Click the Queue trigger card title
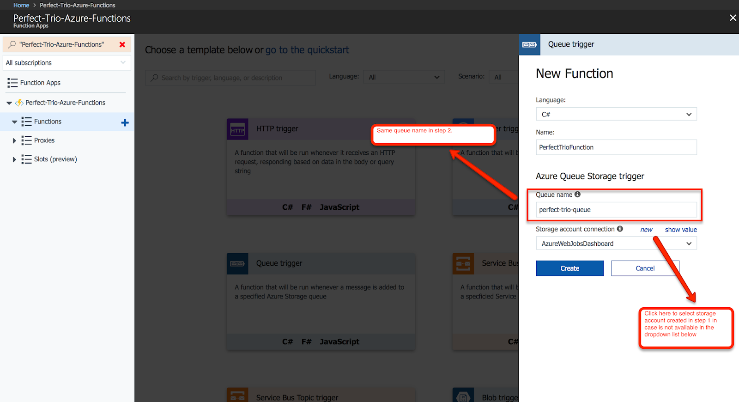This screenshot has height=402, width=739. (x=279, y=263)
